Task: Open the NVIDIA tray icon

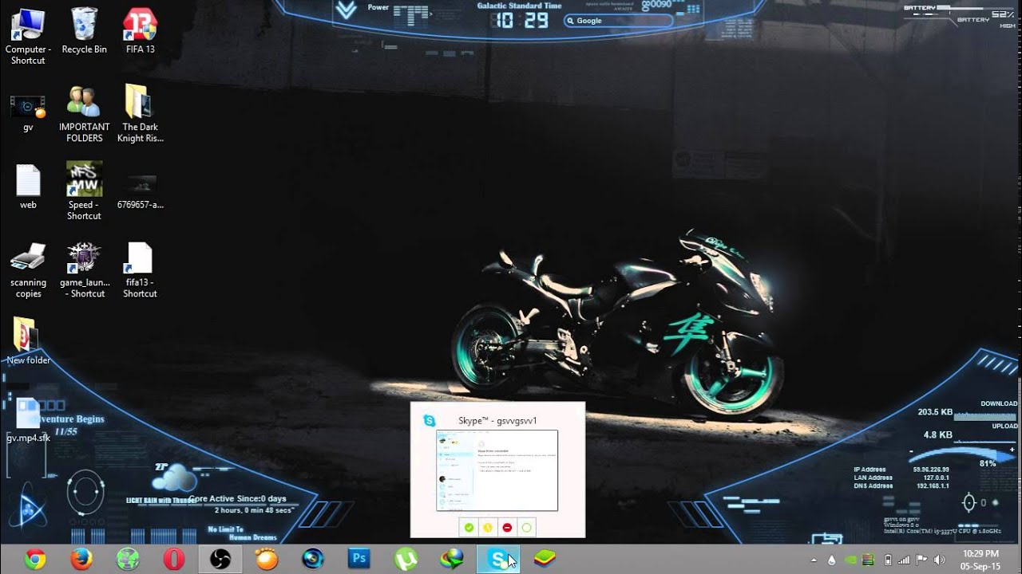Action: pos(850,560)
